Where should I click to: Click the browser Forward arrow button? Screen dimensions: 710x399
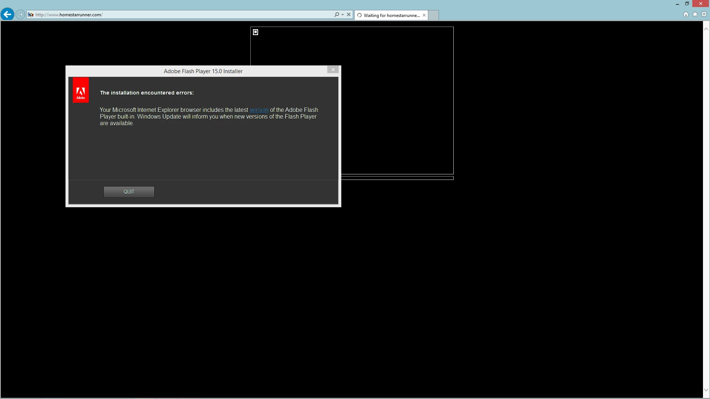(20, 14)
